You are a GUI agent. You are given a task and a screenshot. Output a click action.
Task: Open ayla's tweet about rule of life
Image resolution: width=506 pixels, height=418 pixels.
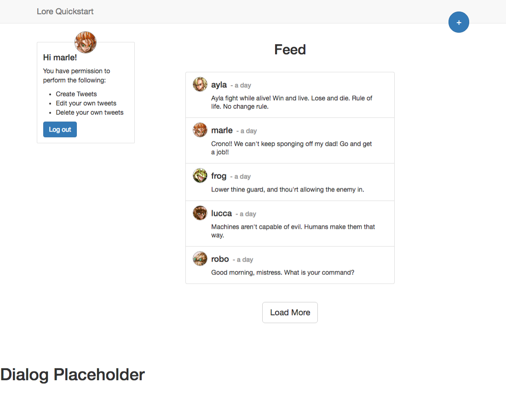point(290,95)
